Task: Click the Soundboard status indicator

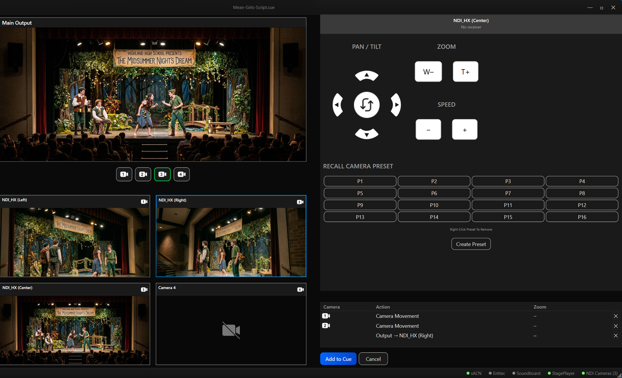Action: pos(526,373)
